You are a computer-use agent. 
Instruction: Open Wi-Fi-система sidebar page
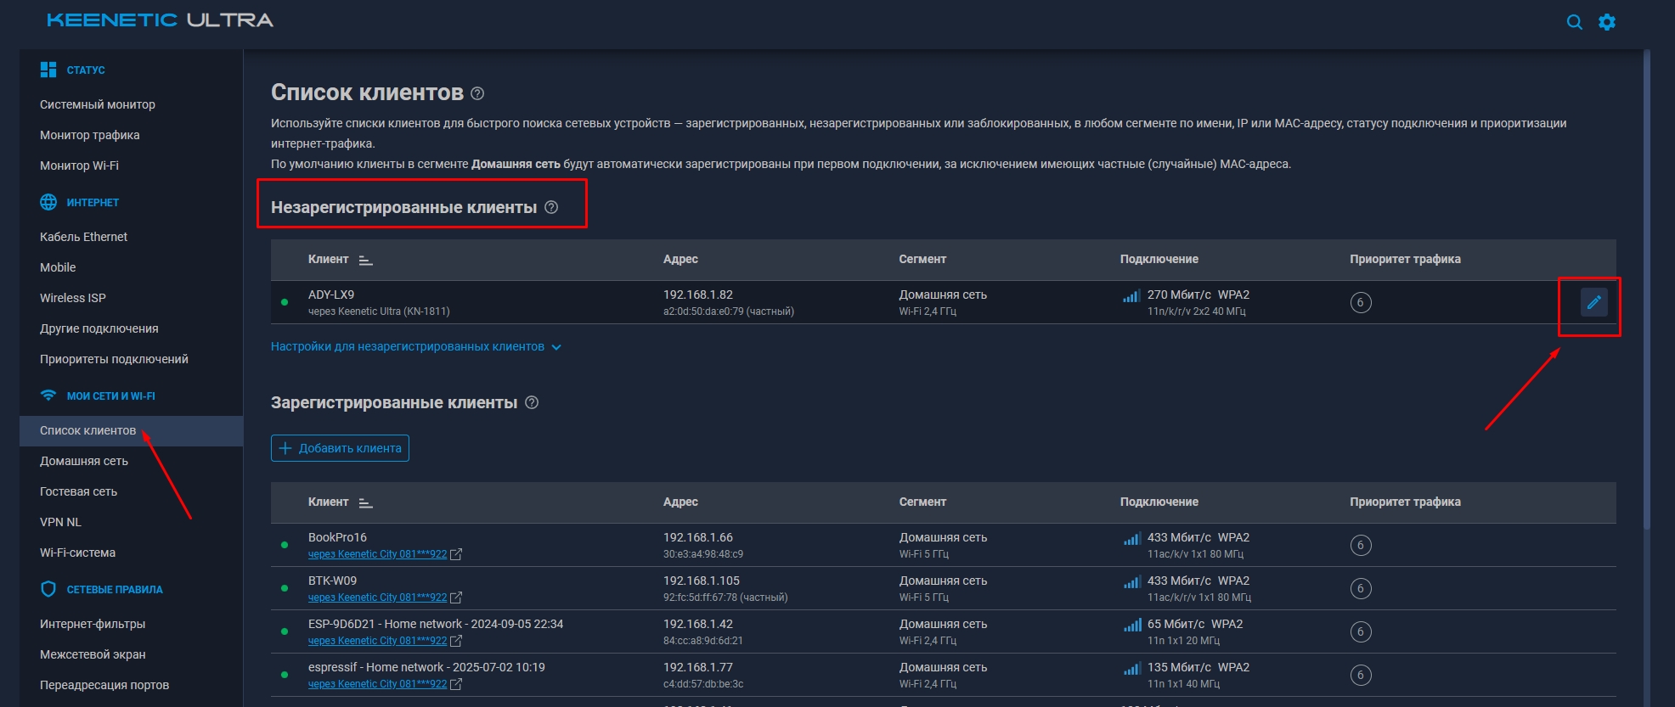[77, 553]
